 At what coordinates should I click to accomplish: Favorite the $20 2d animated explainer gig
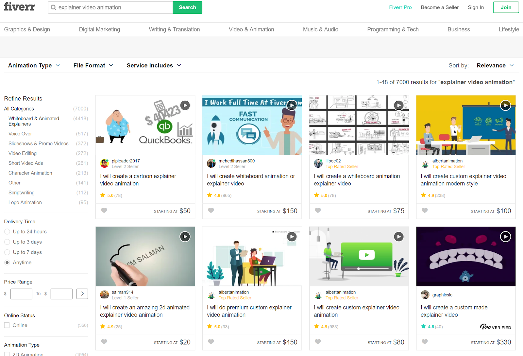point(104,342)
